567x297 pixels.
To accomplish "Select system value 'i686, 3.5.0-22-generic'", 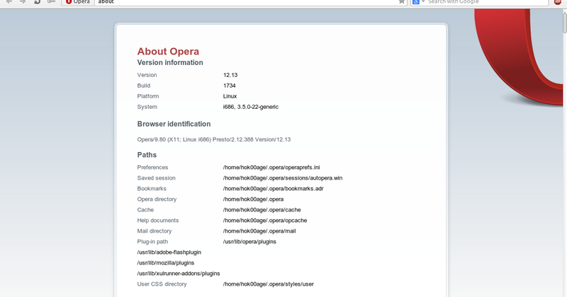I will [251, 107].
